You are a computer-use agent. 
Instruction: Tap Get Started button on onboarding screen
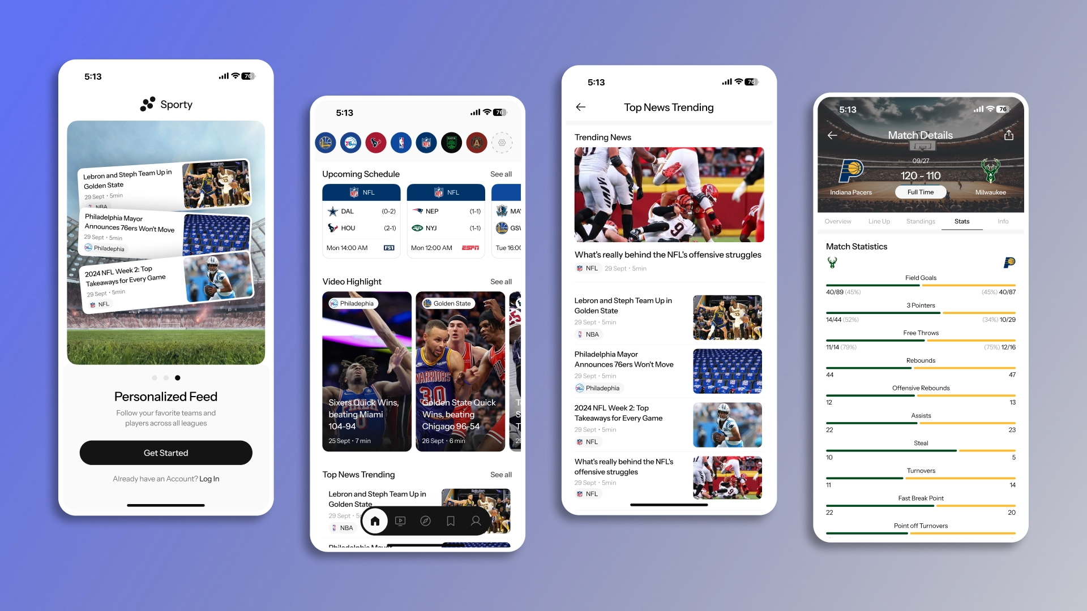tap(166, 453)
